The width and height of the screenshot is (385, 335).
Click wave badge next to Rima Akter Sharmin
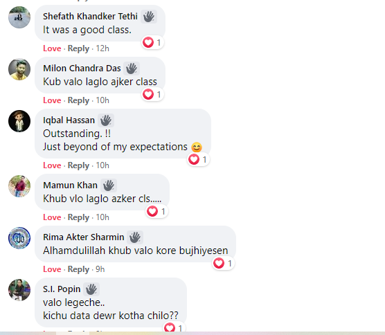click(x=135, y=237)
